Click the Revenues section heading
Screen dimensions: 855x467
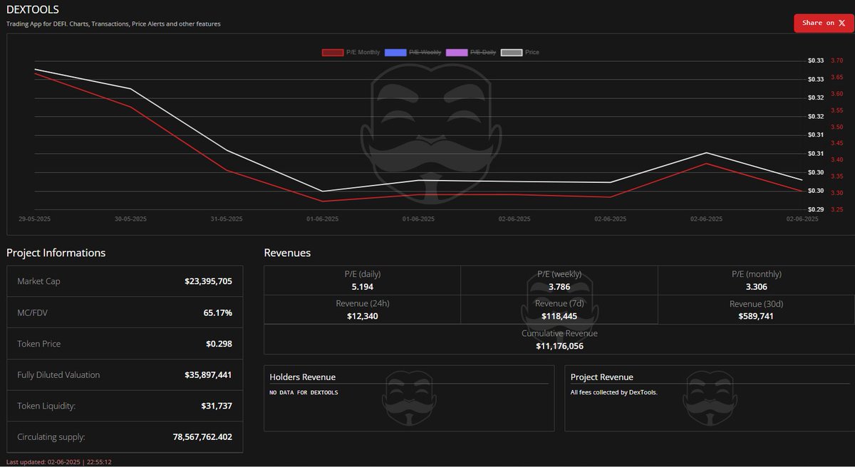click(287, 253)
